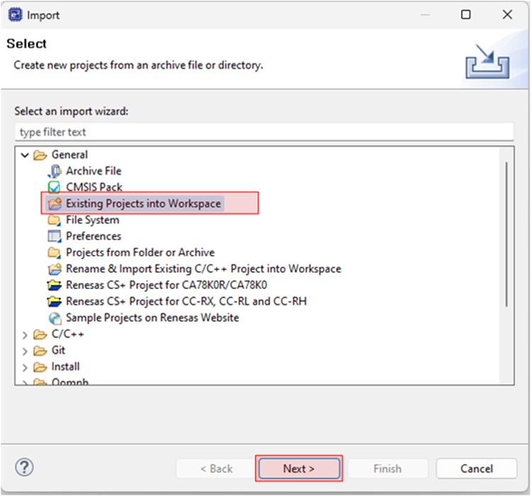Select File System entry
531x496 pixels.
coord(93,220)
